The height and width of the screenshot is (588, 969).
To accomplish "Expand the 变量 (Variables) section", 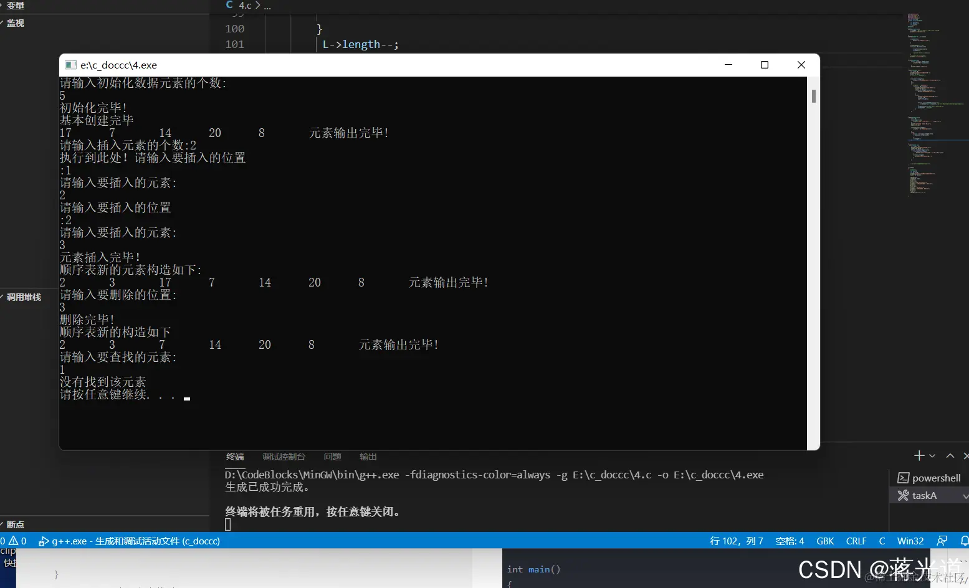I will pos(14,6).
